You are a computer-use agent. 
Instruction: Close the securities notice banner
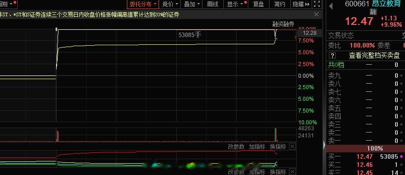[x=316, y=14]
